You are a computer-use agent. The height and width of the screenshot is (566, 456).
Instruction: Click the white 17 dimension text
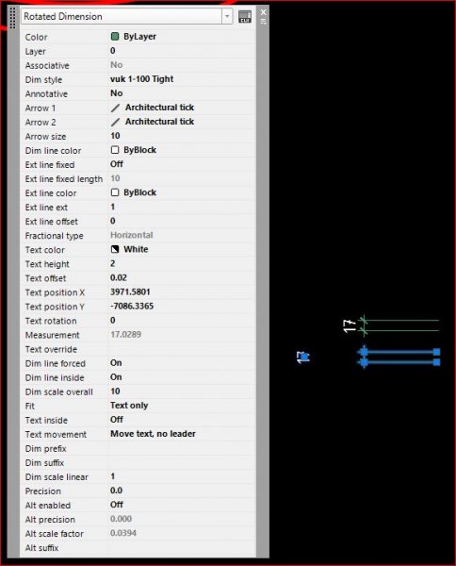click(x=350, y=326)
